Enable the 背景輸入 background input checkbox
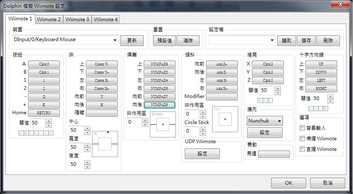This screenshot has width=353, height=194. (x=302, y=128)
